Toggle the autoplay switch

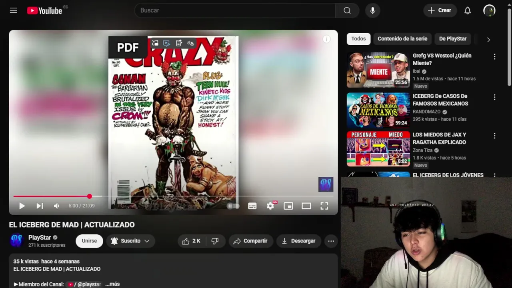click(x=233, y=206)
